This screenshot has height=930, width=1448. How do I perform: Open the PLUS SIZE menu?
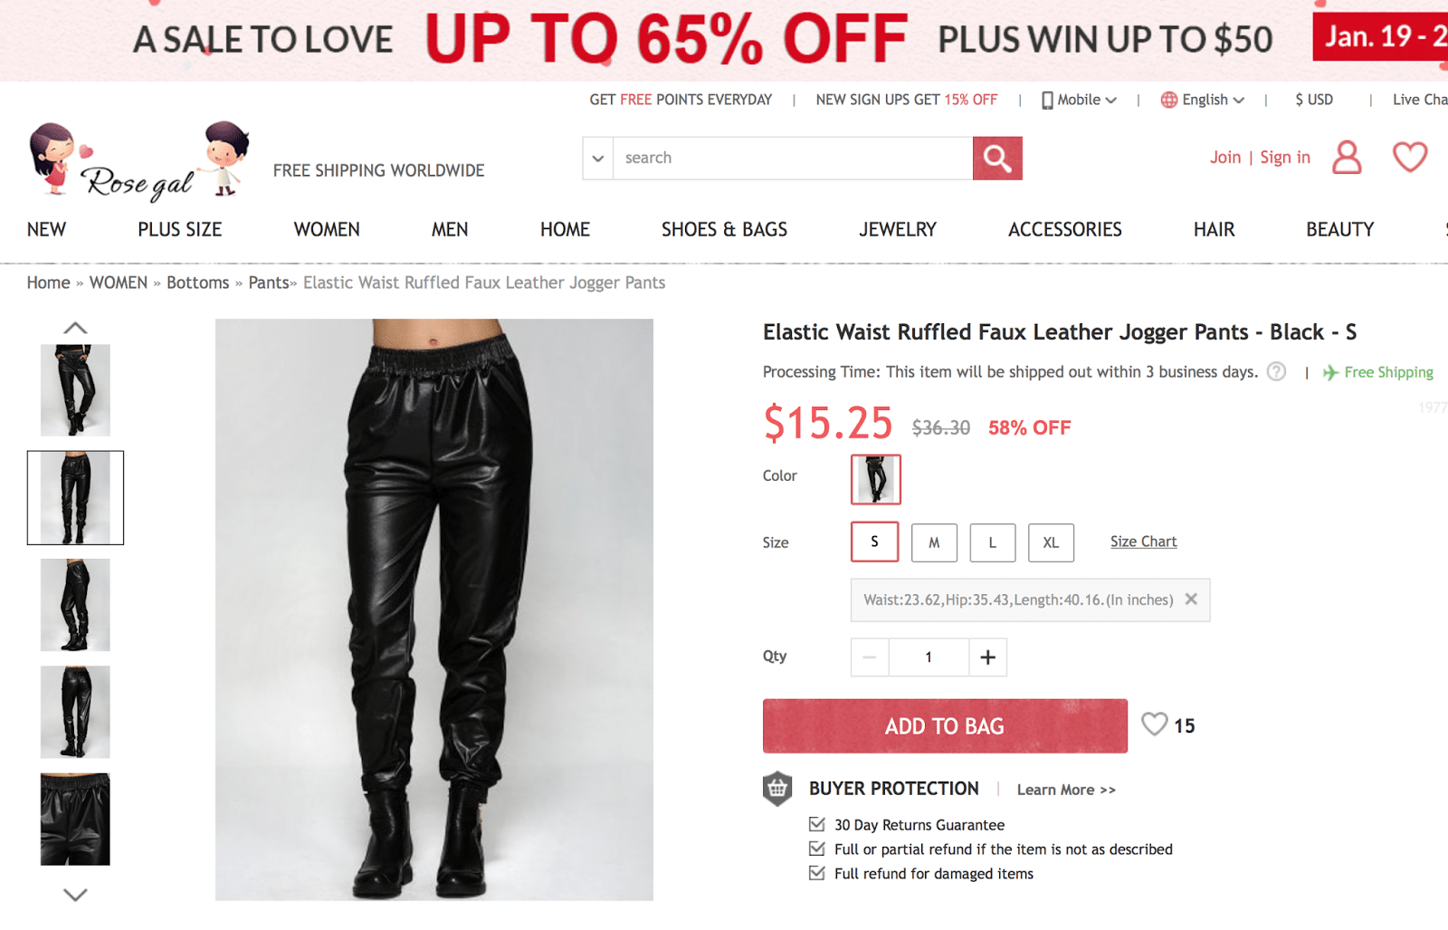point(180,230)
